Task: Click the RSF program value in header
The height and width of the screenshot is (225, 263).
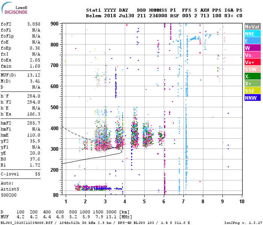Action: 175,16
